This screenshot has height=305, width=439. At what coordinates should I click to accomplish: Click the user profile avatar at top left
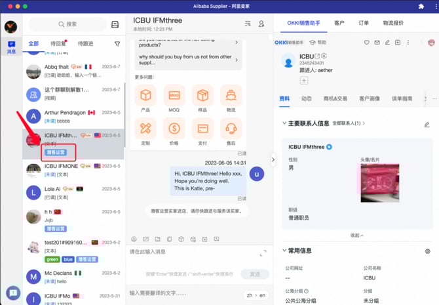coord(10,27)
